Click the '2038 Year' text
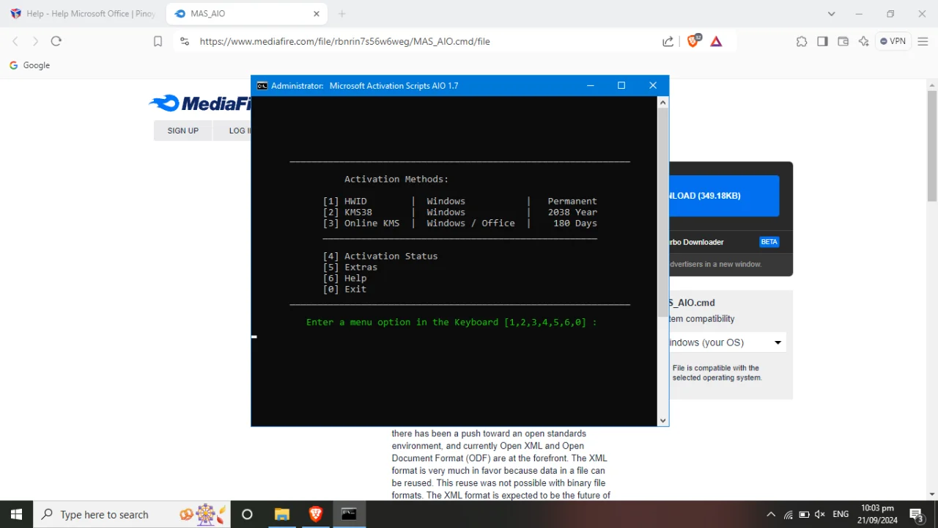 coord(572,212)
